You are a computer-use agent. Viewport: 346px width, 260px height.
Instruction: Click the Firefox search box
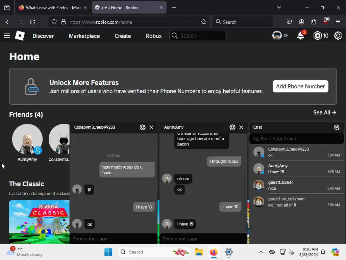tap(243, 22)
